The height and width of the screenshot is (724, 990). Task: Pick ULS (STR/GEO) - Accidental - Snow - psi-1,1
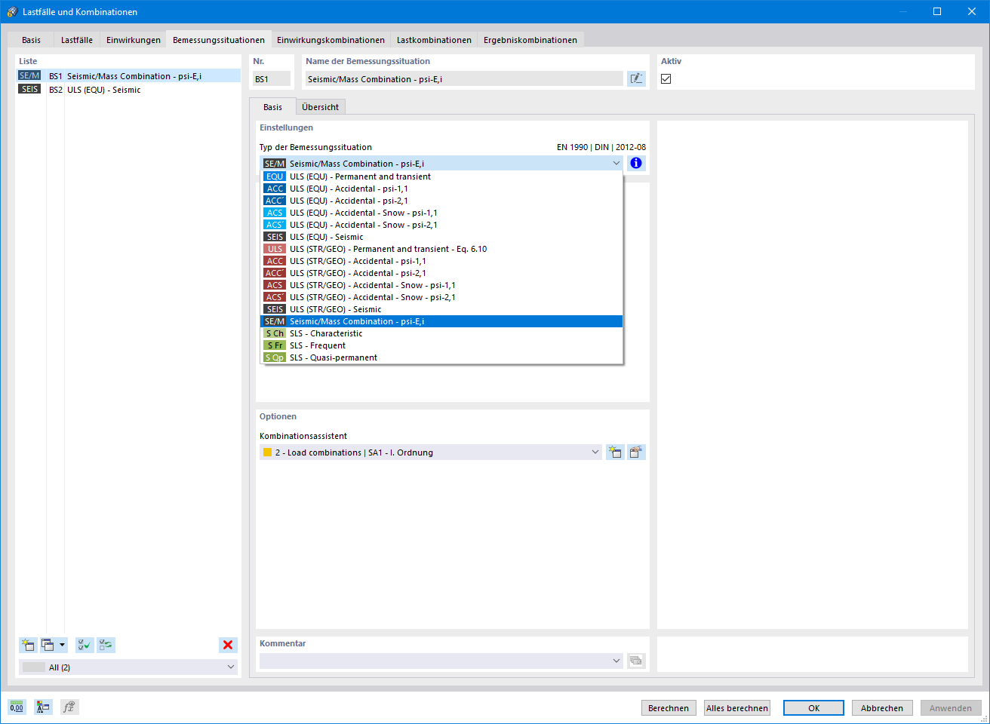click(x=442, y=285)
